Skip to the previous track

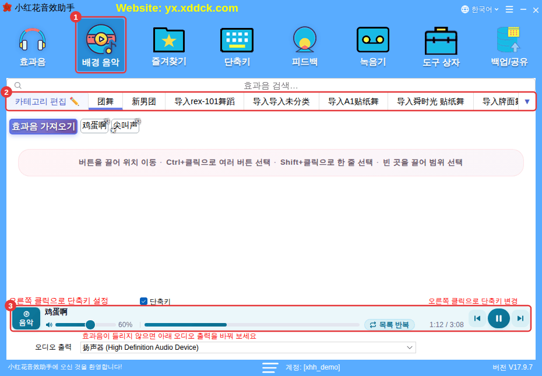pos(477,318)
